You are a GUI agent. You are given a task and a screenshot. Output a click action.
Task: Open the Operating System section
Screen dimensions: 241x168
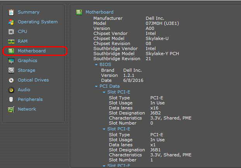(x=38, y=22)
